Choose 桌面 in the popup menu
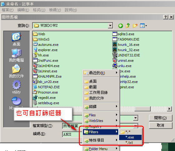The image size is (175, 151). 101,81
